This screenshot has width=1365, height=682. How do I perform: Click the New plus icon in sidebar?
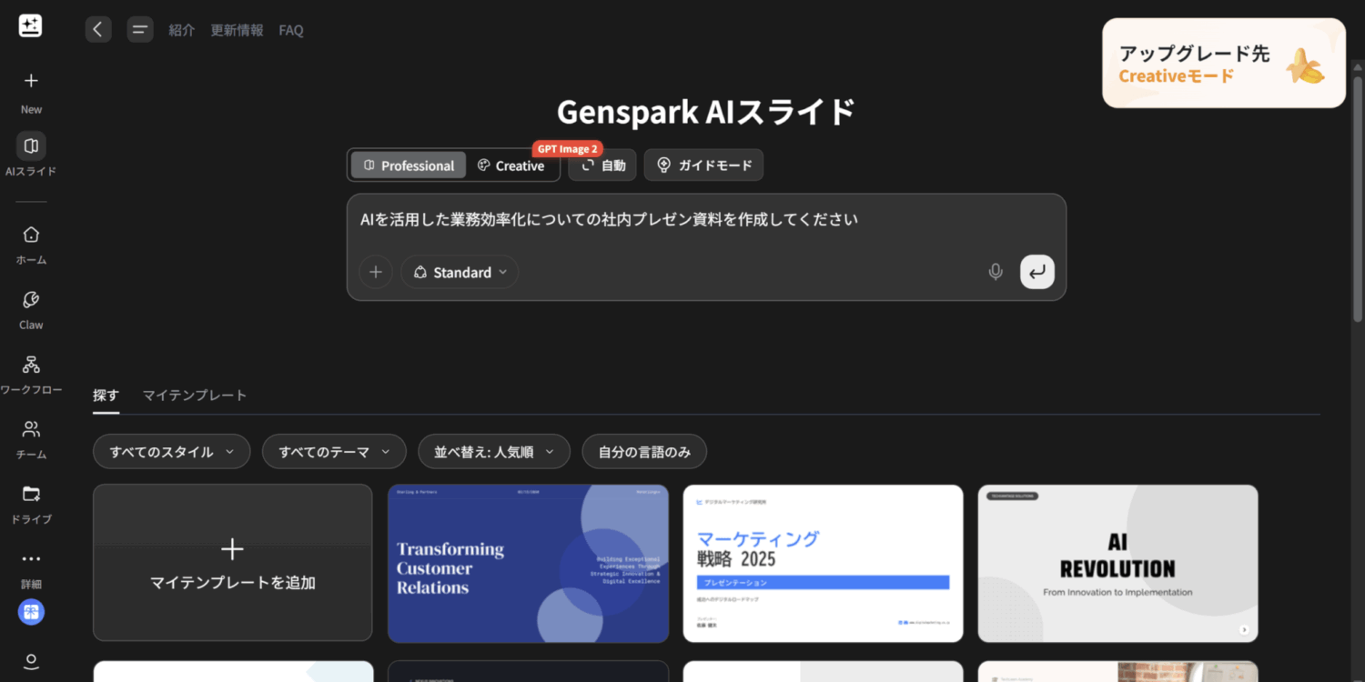pos(31,81)
